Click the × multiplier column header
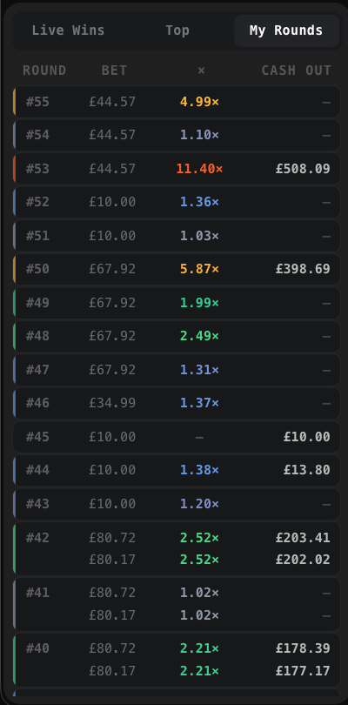 (202, 70)
